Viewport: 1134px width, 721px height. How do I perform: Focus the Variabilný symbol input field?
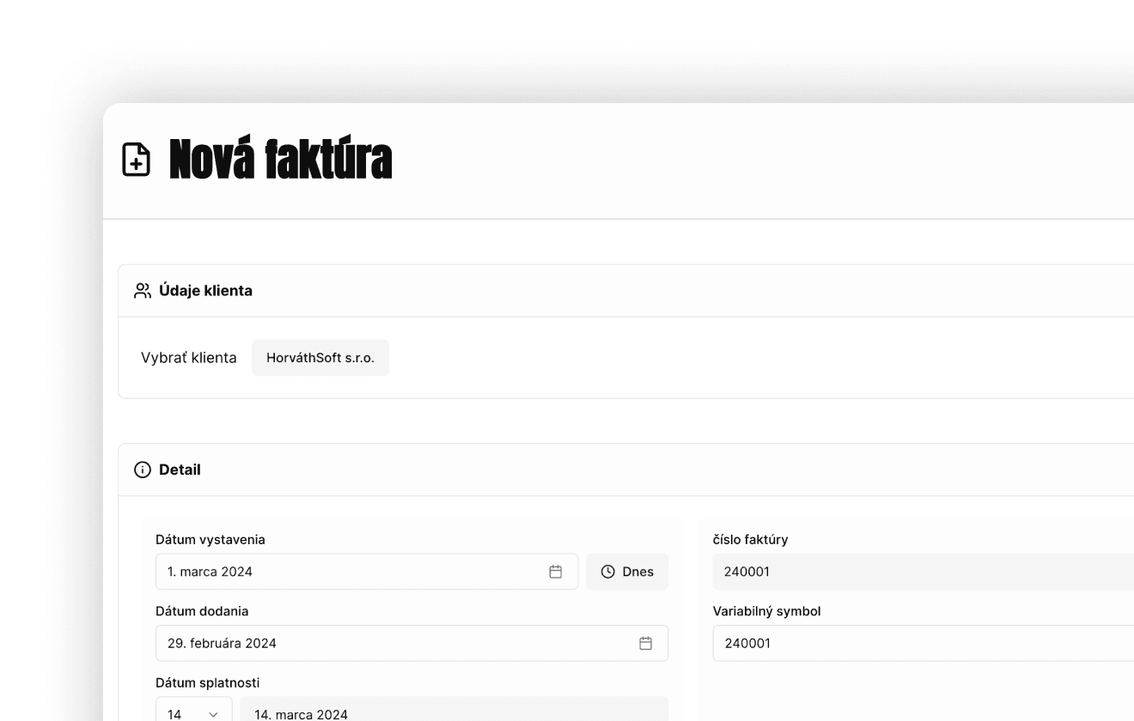(919, 643)
